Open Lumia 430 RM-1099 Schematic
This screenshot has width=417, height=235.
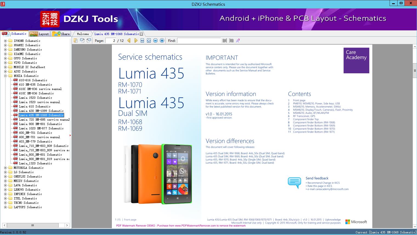click(41, 111)
